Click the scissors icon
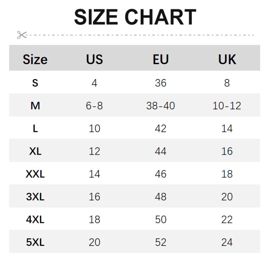This screenshot has width=265, height=258. (x=22, y=35)
